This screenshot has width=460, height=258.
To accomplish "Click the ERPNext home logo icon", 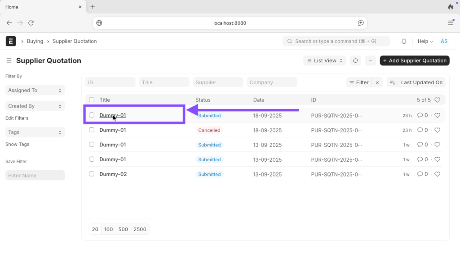I will (10, 41).
